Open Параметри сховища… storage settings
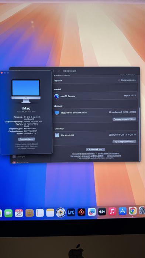 coord(124,142)
